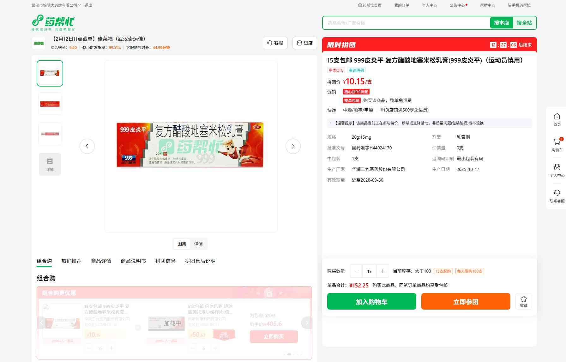The width and height of the screenshot is (566, 362).
Task: Click the 加入购物车 button
Action: (x=371, y=302)
